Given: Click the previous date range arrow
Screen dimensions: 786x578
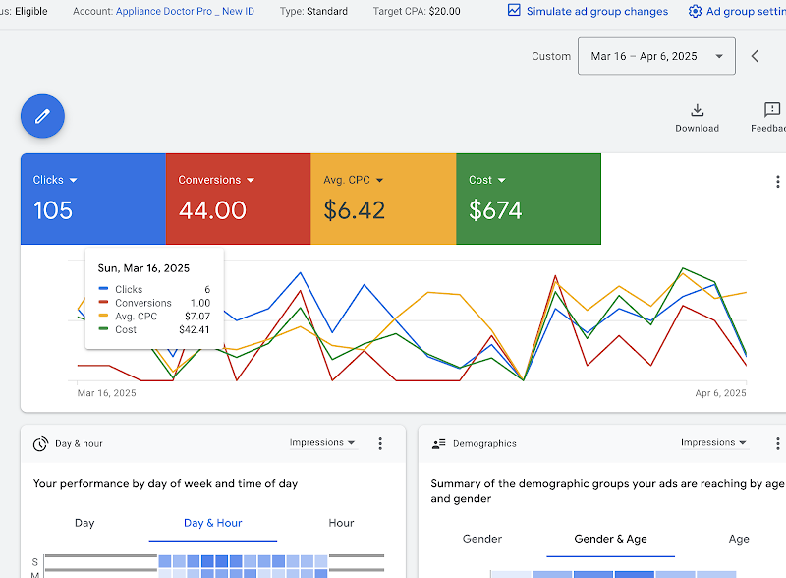Looking at the screenshot, I should tap(755, 56).
